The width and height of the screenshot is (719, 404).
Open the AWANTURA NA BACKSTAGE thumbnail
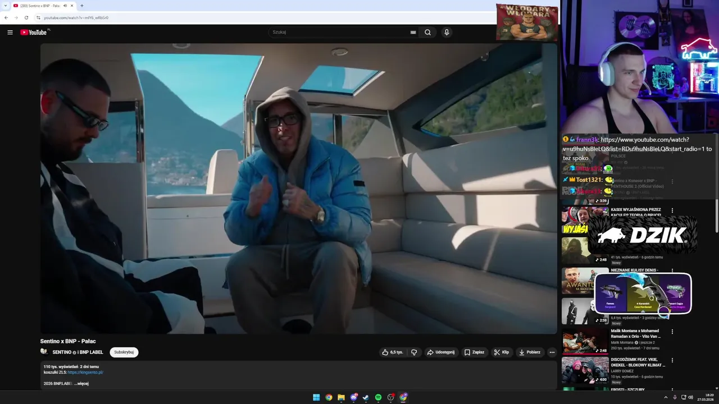click(x=578, y=281)
